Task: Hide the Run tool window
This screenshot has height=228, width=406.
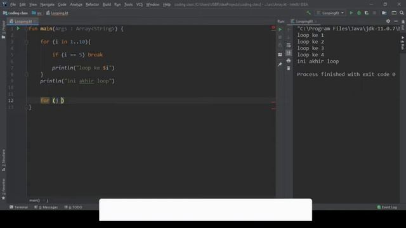Action: pyautogui.click(x=396, y=21)
